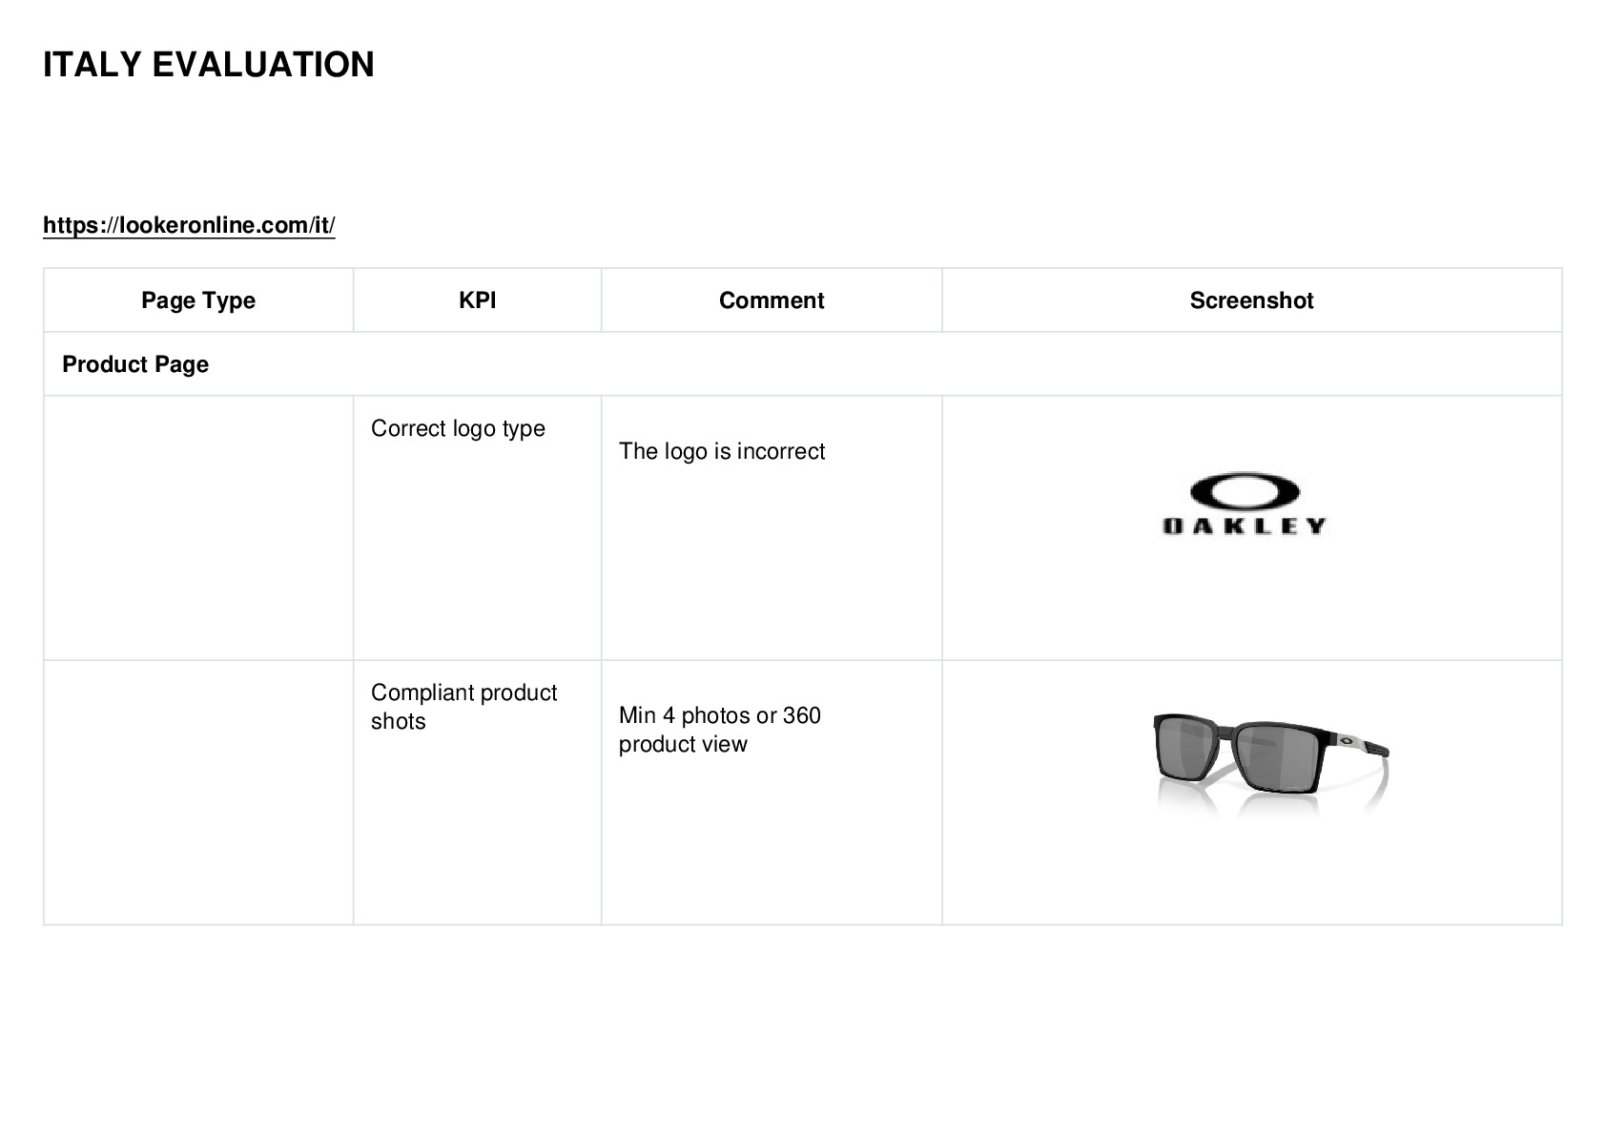
Task: Click the Screenshot column header
Action: (x=1252, y=300)
